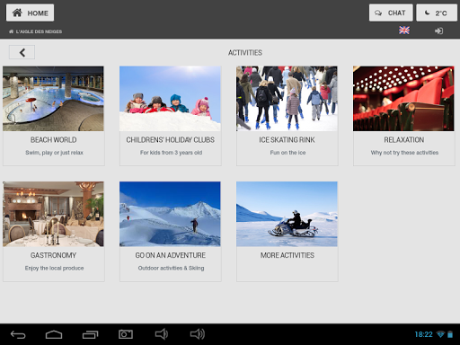Open the Gastronomy dining room tile

click(x=53, y=214)
